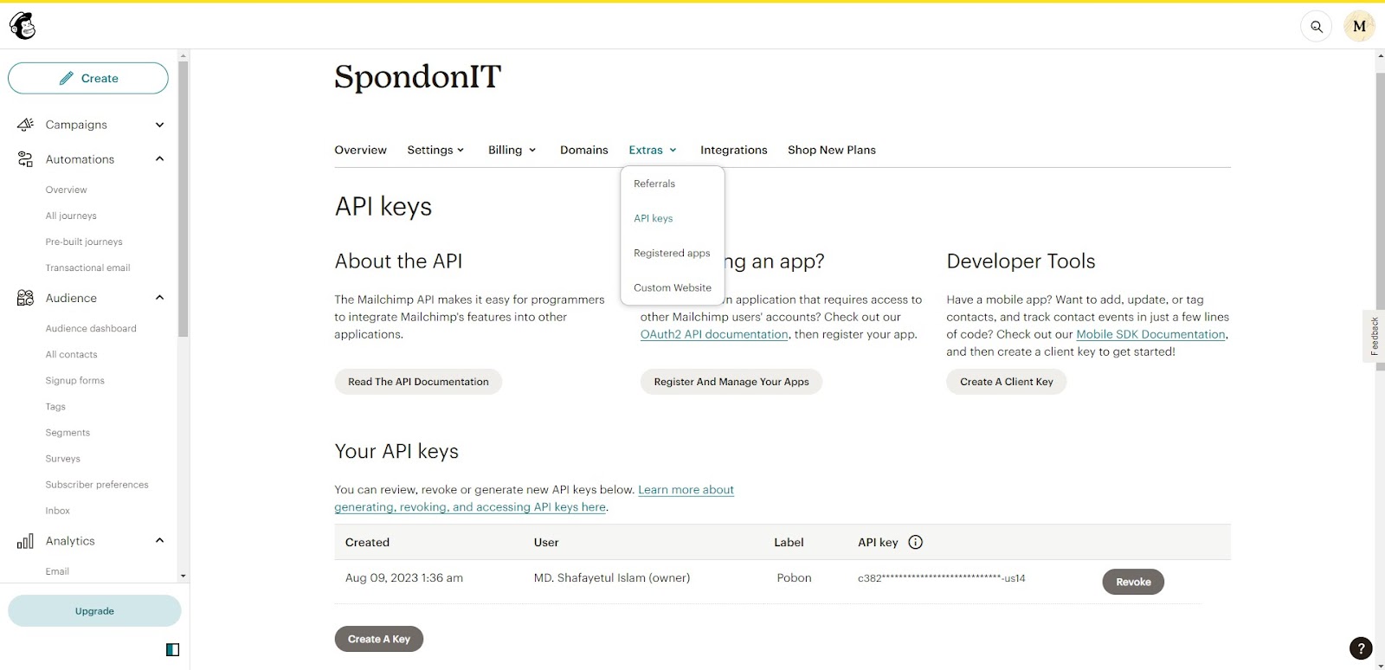Open Inbox in sidebar
This screenshot has width=1385, height=670.
tap(57, 510)
